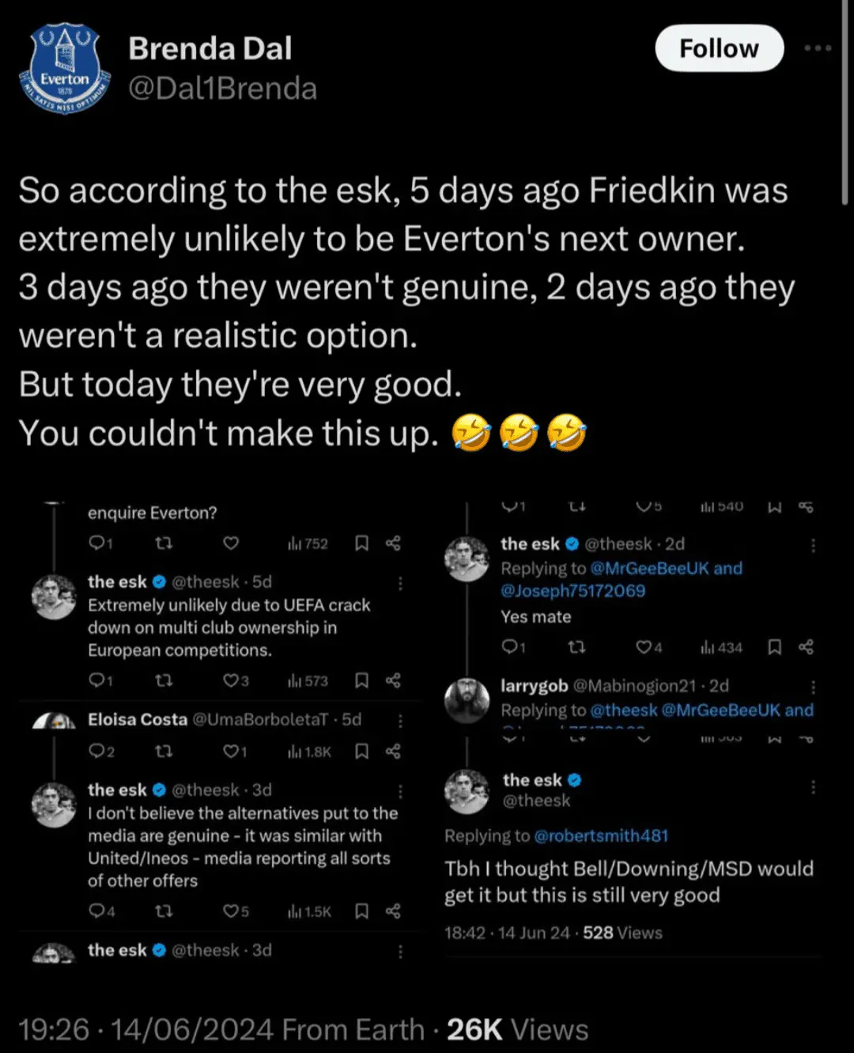The height and width of the screenshot is (1053, 854).
Task: Share the 'Extremely unlikely due to UEFA' tweet
Action: [x=393, y=680]
